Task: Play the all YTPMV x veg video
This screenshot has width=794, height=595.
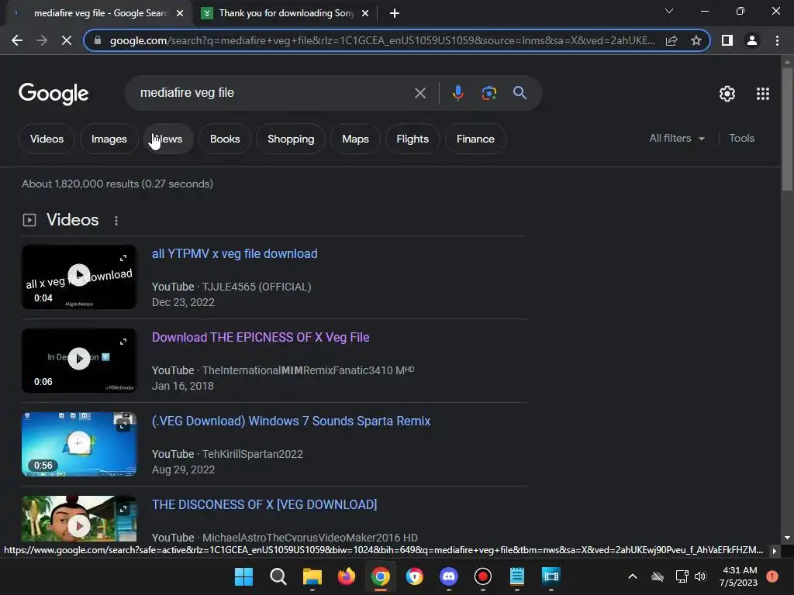Action: pyautogui.click(x=79, y=277)
